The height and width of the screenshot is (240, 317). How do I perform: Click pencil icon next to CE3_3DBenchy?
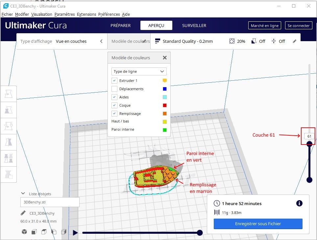pyautogui.click(x=23, y=213)
